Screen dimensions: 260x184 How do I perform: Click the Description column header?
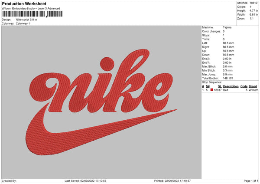231,86
